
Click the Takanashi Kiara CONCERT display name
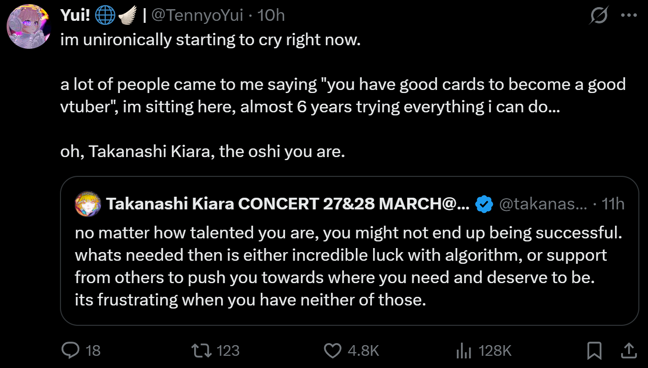point(288,204)
